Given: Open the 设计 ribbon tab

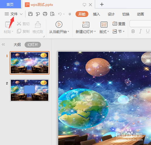Looking at the screenshot, I should [111, 14].
